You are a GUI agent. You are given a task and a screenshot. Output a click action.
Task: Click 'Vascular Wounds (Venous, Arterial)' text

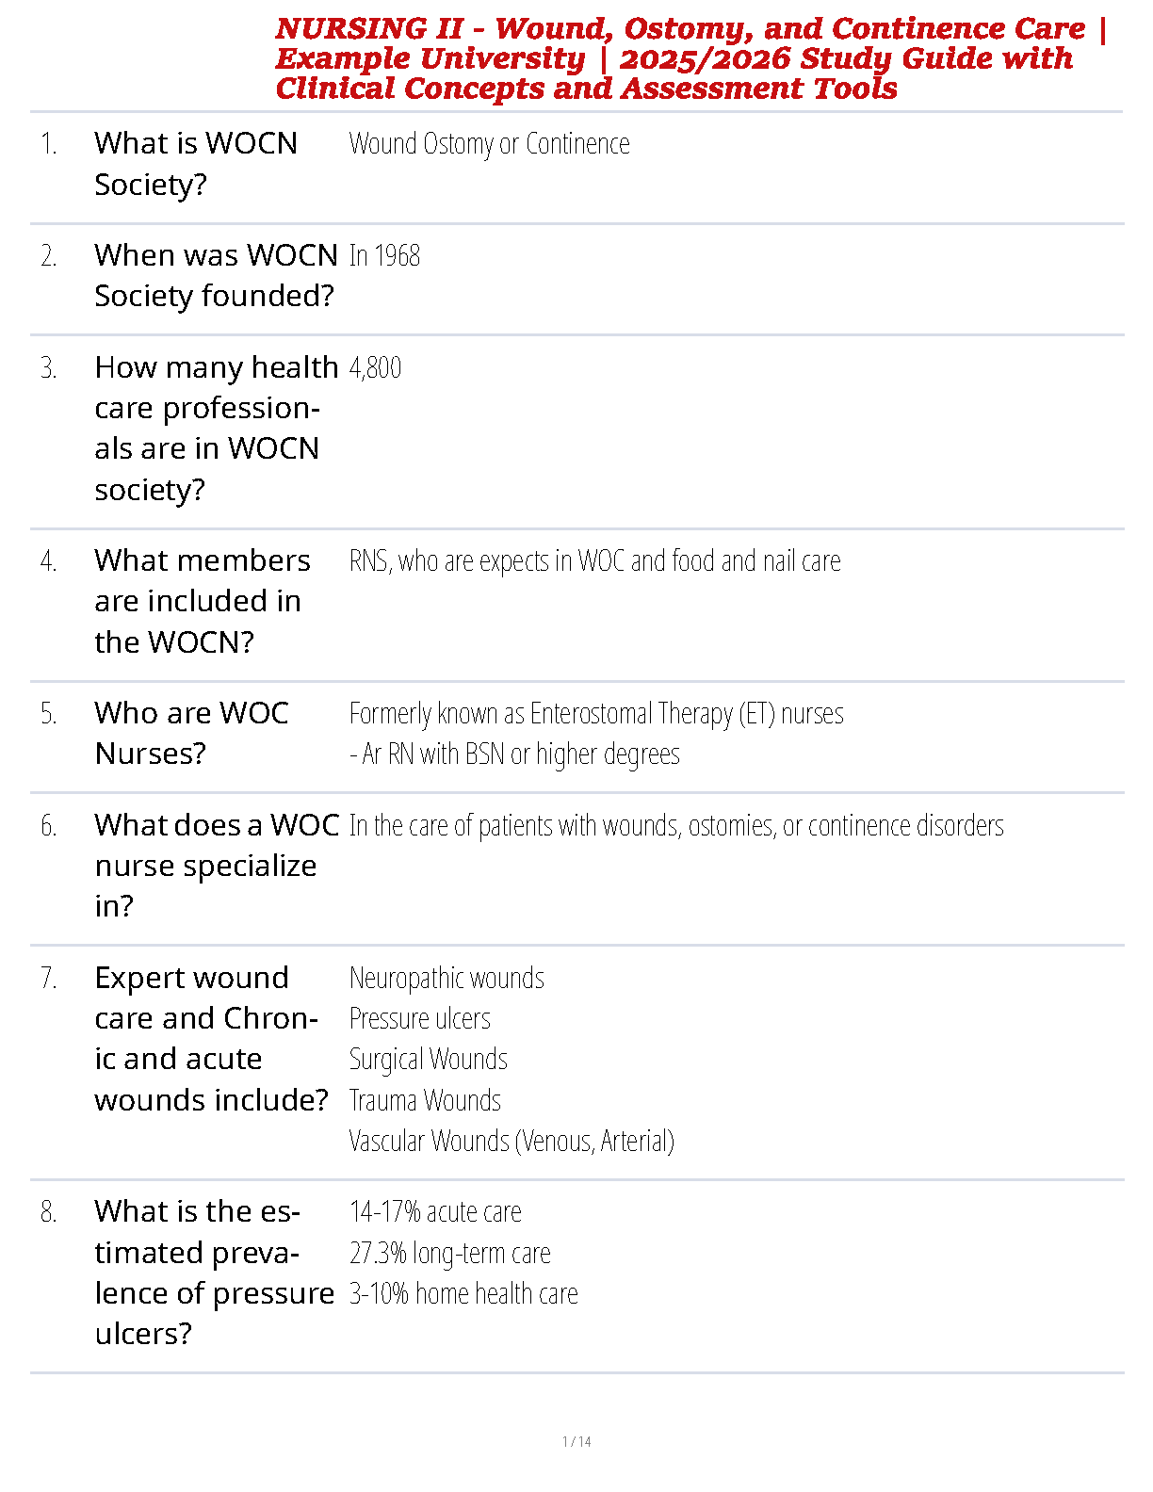point(512,1142)
